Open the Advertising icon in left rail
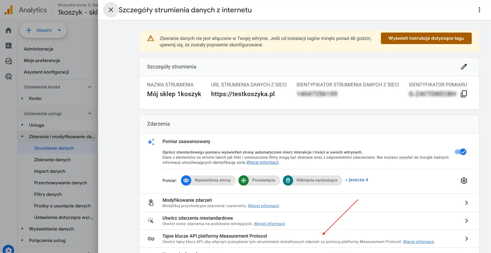491x253 pixels. pos(8,76)
